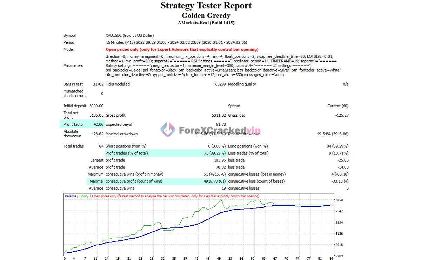Image resolution: width=421 pixels, height=260 pixels.
Task: Click the green Equity legend label
Action: coord(84,196)
